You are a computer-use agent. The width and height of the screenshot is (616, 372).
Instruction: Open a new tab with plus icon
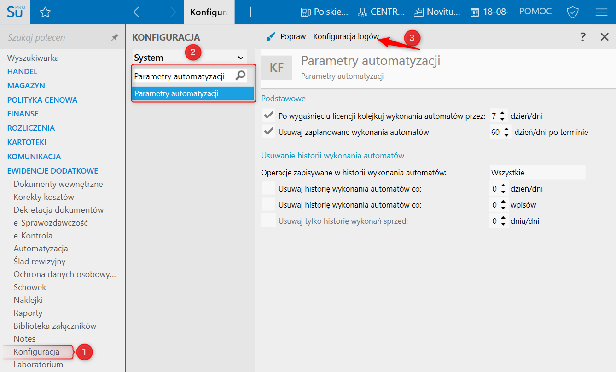tap(250, 12)
